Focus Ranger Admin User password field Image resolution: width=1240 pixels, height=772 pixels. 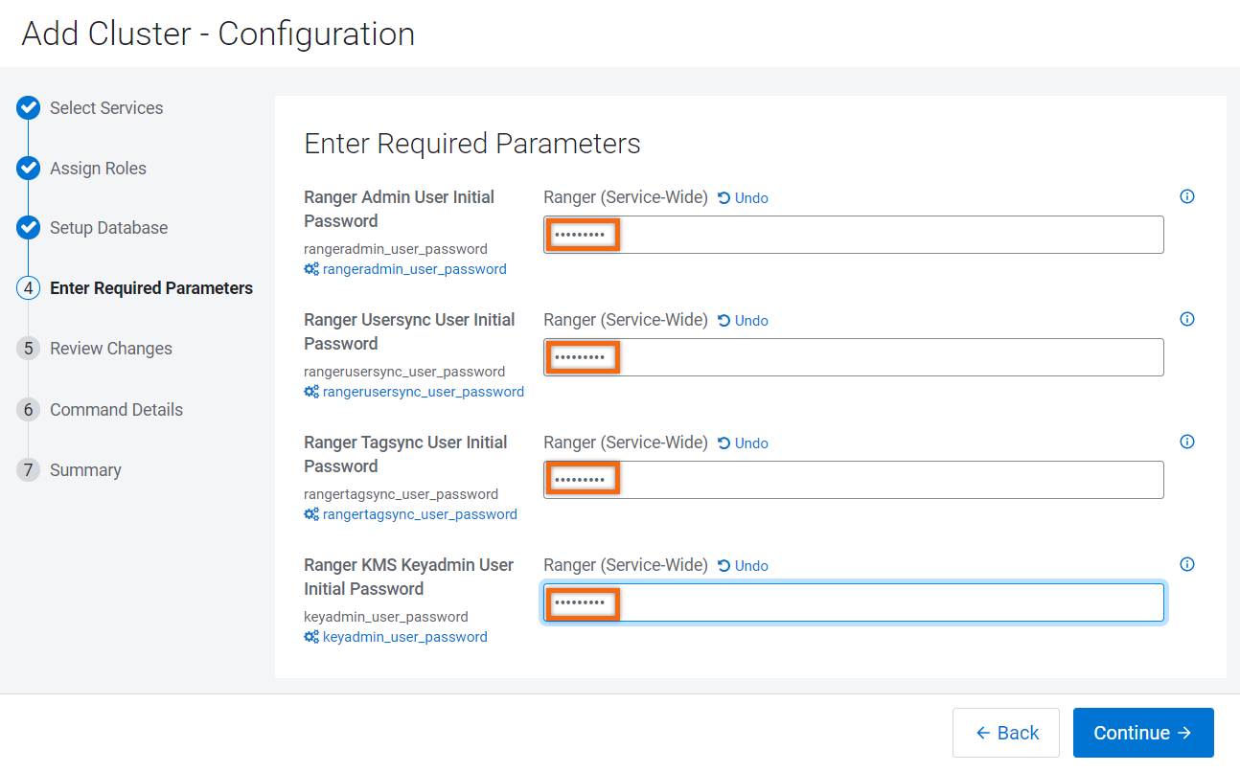[854, 235]
